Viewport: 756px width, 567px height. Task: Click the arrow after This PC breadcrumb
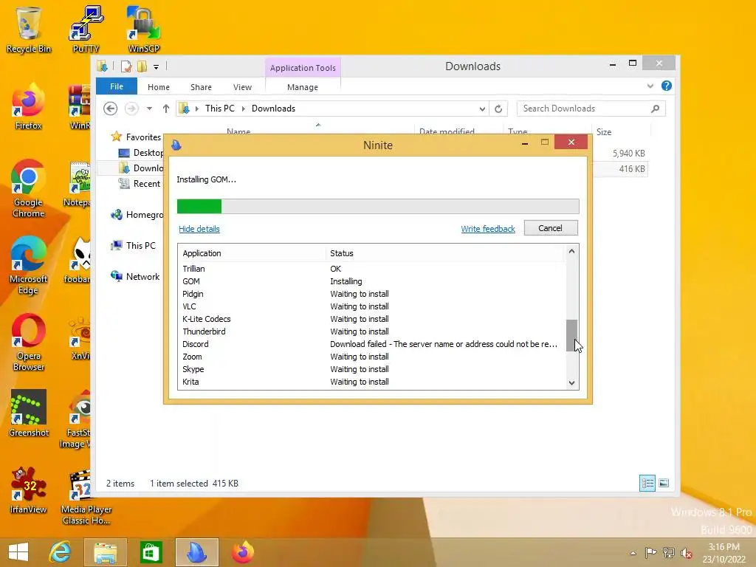(x=243, y=109)
